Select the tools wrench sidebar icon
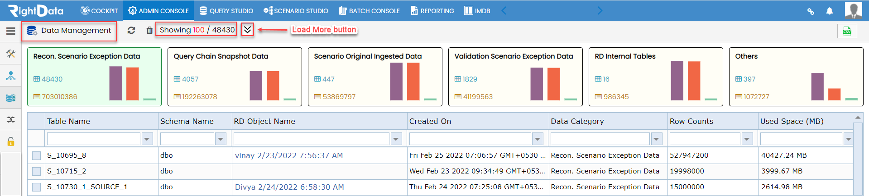This screenshot has height=196, width=869. pyautogui.click(x=11, y=54)
